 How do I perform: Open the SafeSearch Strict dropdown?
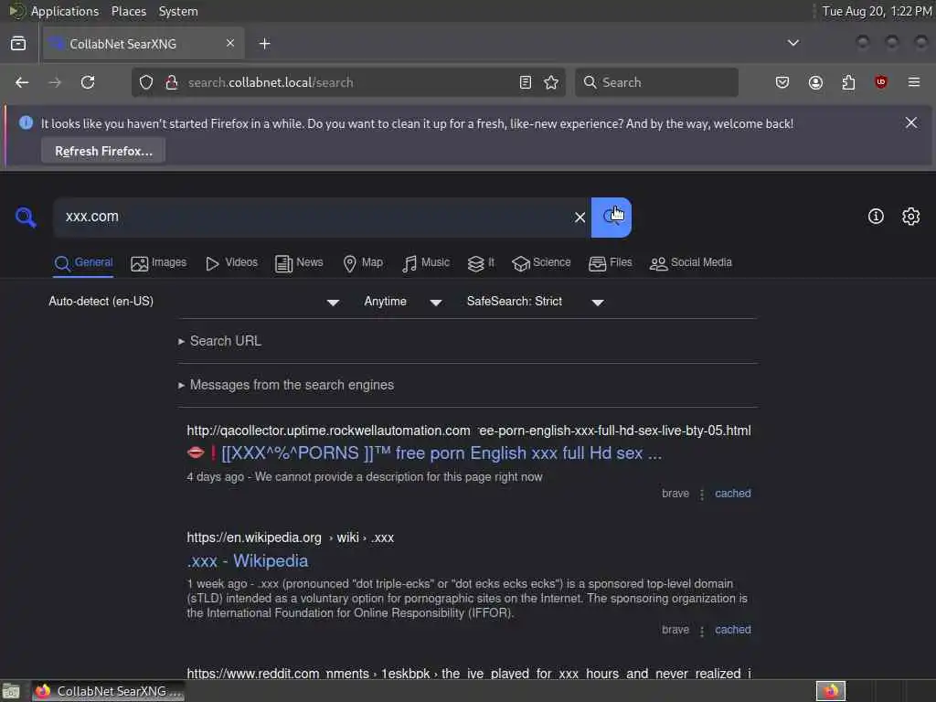tap(535, 302)
